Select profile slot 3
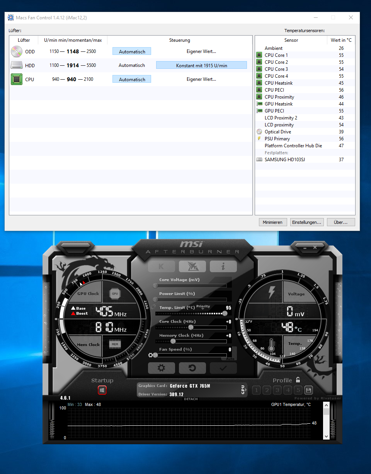The image size is (371, 474). (277, 390)
